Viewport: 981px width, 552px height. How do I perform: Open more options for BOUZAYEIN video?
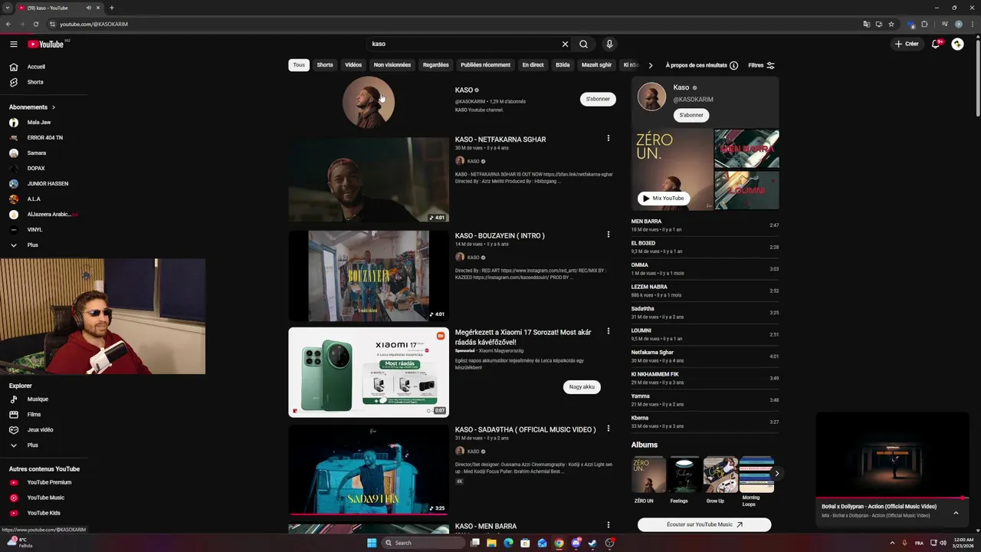609,235
